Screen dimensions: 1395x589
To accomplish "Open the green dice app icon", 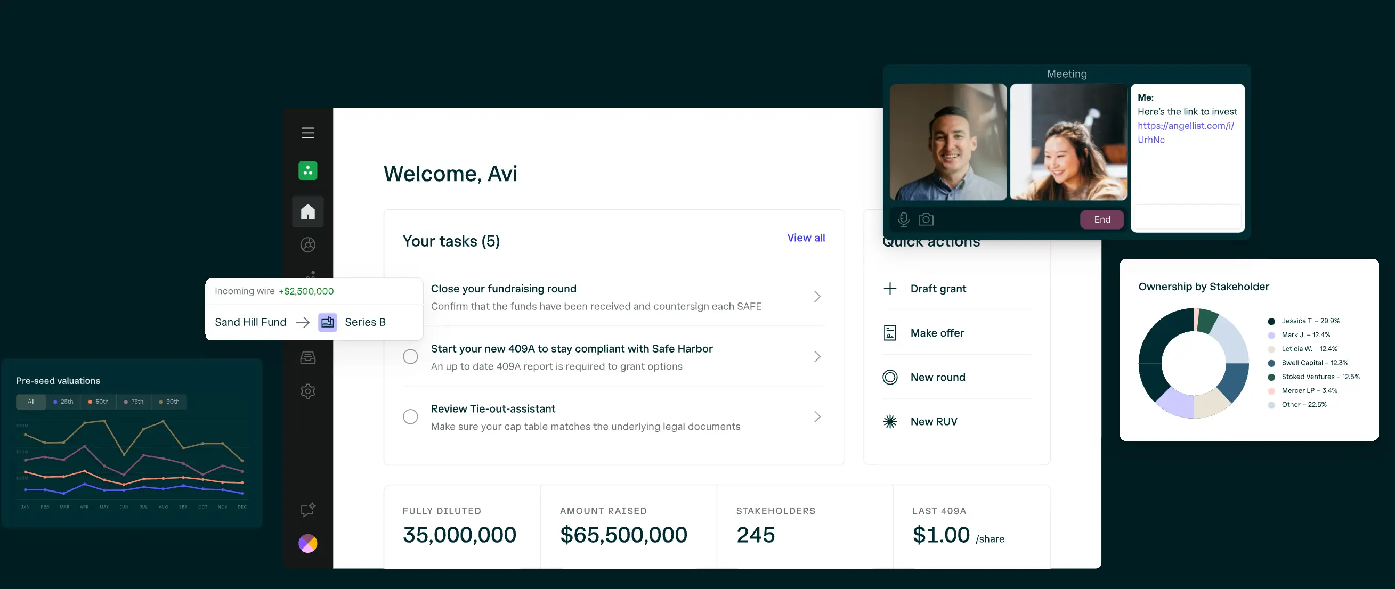I will pos(307,170).
